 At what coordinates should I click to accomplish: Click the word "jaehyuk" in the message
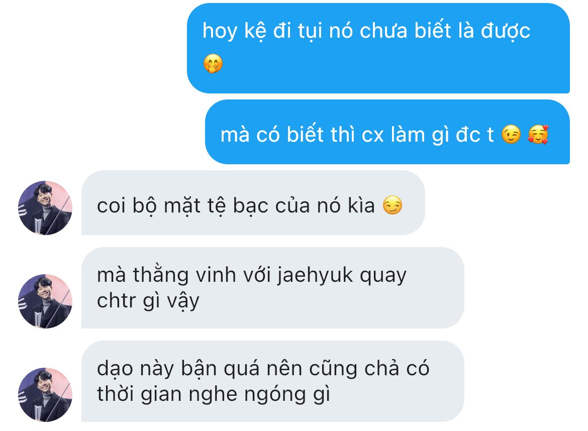[x=315, y=276]
